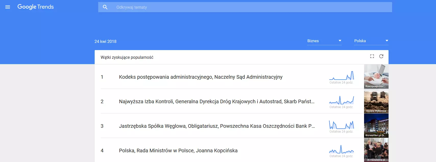
Task: Click the sparkline chart for story 1
Action: [341, 76]
